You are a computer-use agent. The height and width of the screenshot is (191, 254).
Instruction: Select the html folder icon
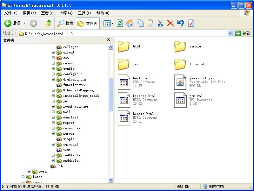[124, 46]
